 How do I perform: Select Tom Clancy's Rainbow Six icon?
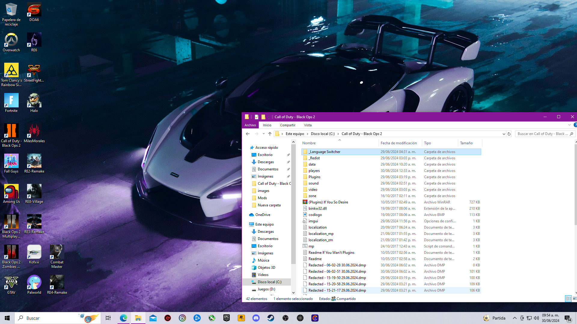[11, 75]
